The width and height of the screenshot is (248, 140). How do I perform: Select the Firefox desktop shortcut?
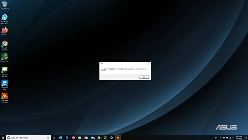click(x=5, y=31)
